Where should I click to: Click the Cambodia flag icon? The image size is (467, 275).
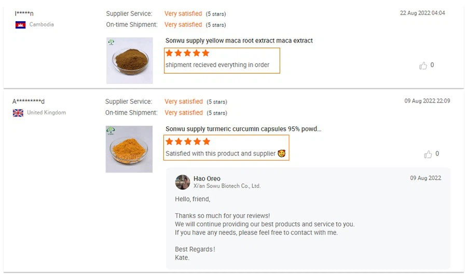(21, 25)
